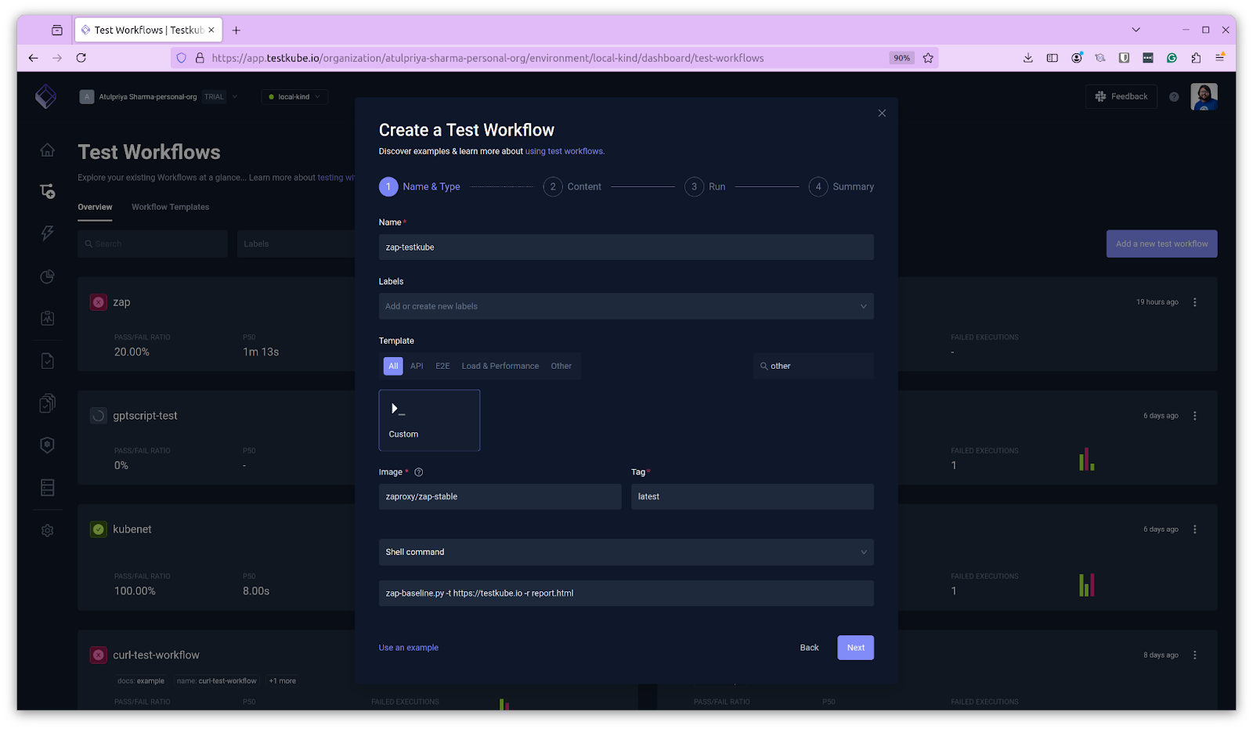Viewport: 1253px width, 729px height.
Task: Switch to the Overview tab
Action: pos(95,208)
